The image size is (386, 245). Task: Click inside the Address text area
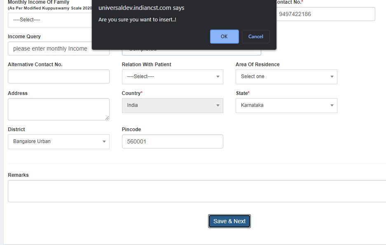point(58,109)
